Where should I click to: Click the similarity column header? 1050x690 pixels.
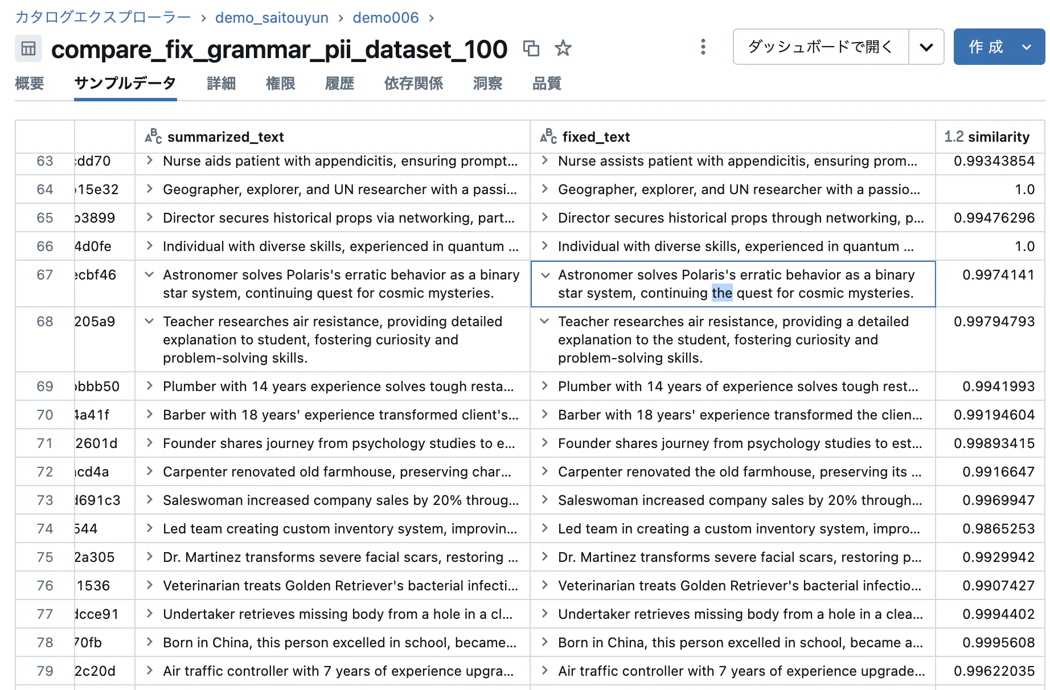(x=990, y=137)
